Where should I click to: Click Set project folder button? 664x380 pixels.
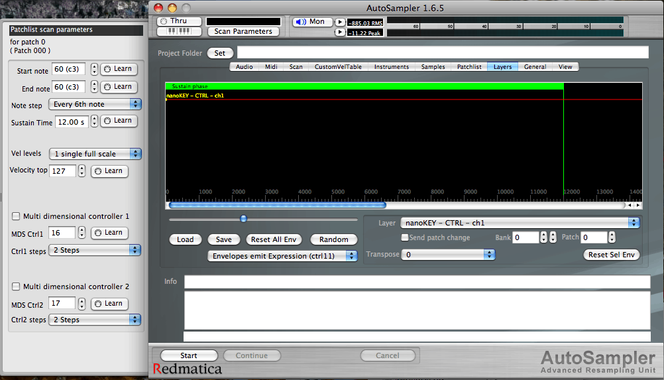pyautogui.click(x=220, y=53)
